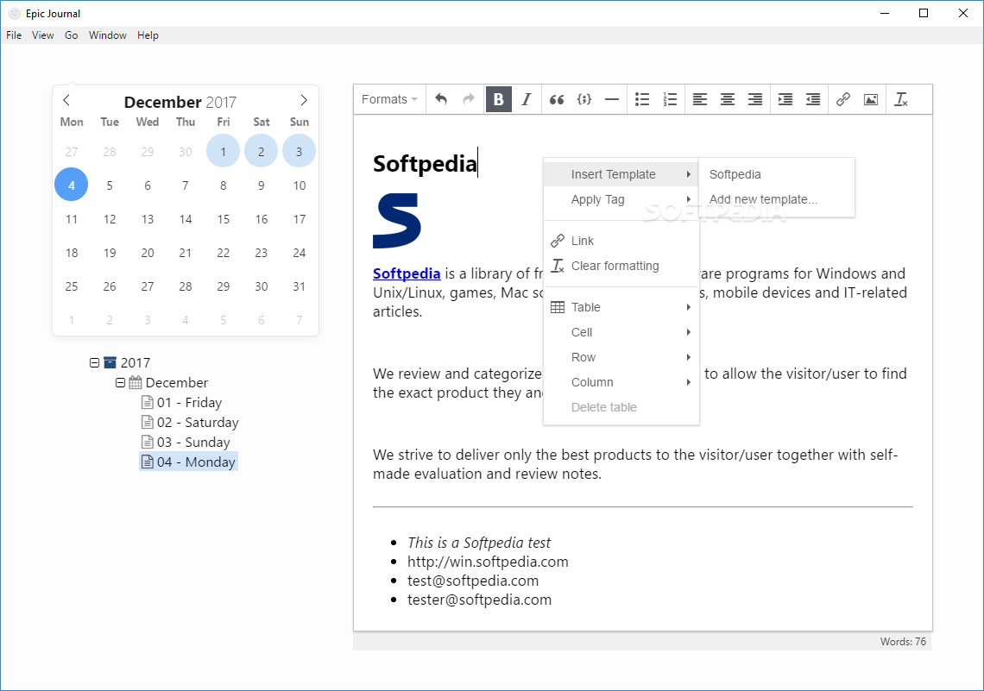This screenshot has width=984, height=691.
Task: Select the highlighted December 4 date
Action: pyautogui.click(x=71, y=185)
